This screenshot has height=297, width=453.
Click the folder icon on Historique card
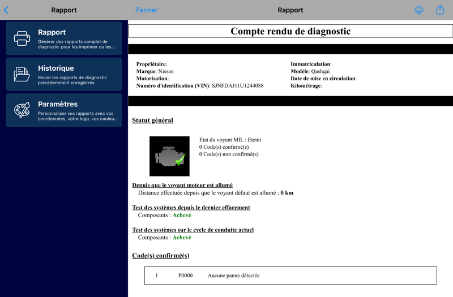point(22,74)
